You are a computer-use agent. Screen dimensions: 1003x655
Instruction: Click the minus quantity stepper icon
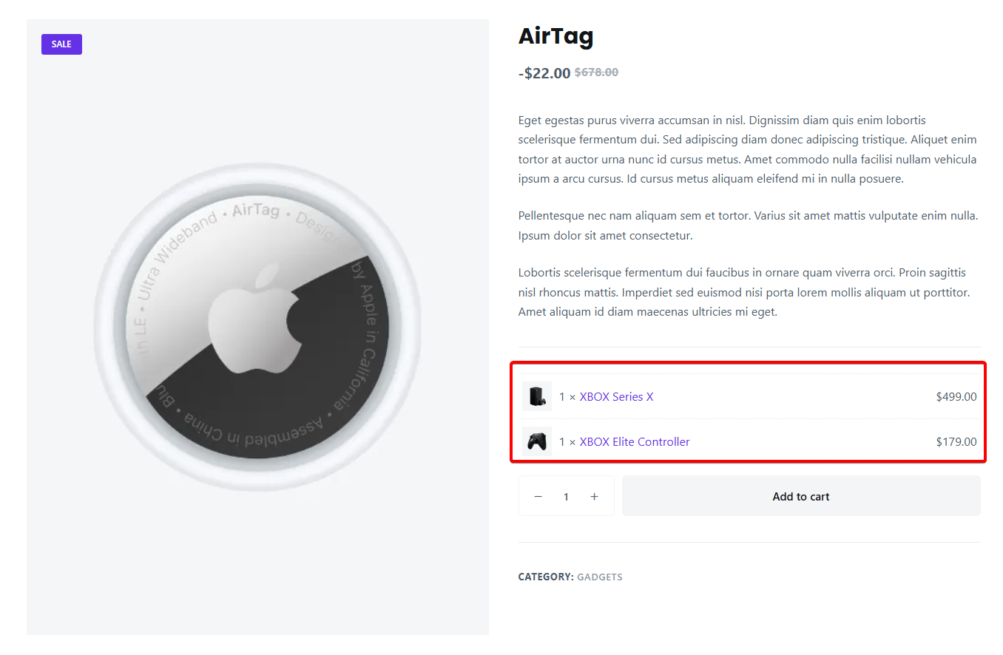[x=538, y=497]
